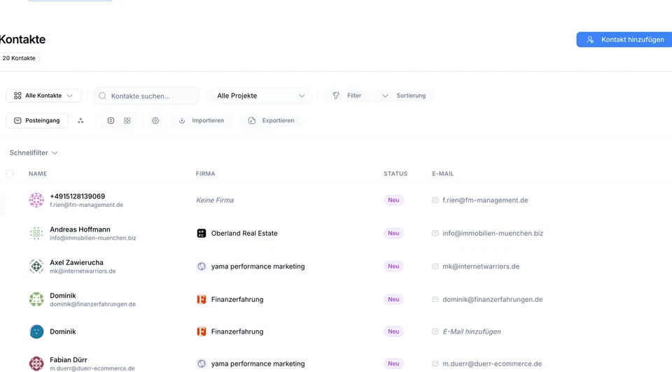Click Neu status badge for Axel Zawierucha
Viewport: 672px width, 372px height.
tap(393, 266)
